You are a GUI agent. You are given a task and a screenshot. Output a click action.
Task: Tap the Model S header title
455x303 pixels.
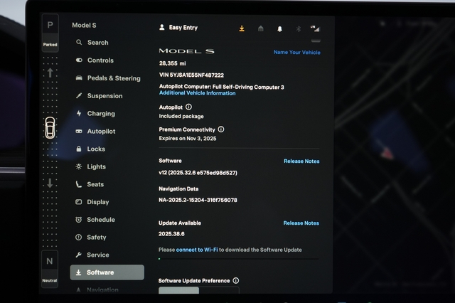(84, 26)
